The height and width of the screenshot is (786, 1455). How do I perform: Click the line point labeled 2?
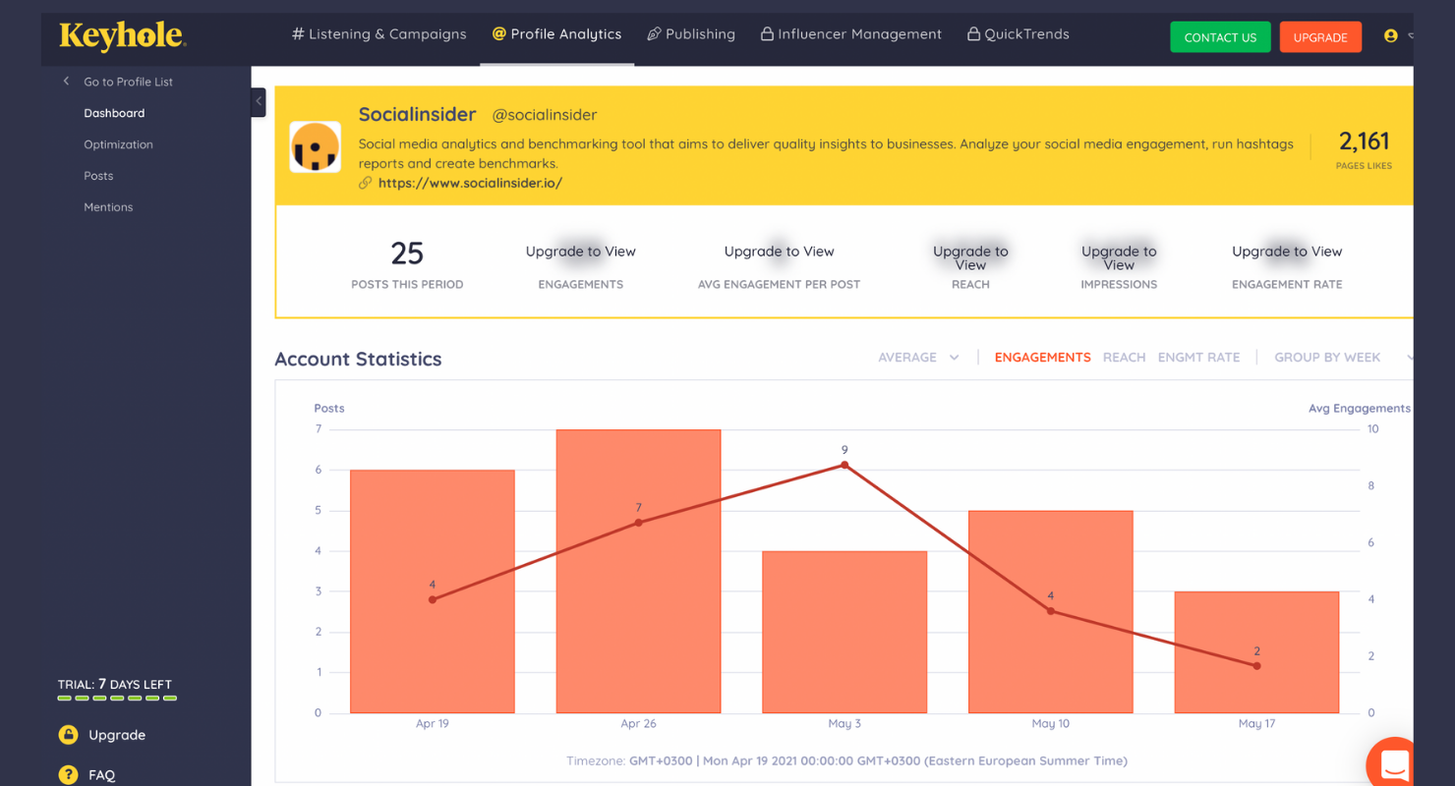(x=1257, y=666)
